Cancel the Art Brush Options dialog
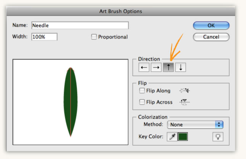246x159 pixels. [x=211, y=37]
